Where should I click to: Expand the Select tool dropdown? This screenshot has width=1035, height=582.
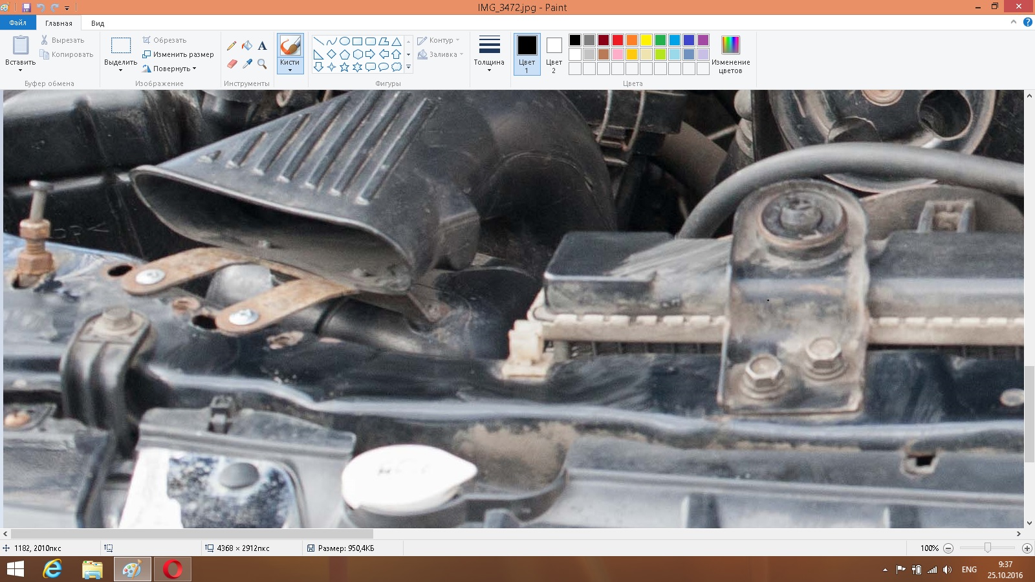click(x=120, y=70)
